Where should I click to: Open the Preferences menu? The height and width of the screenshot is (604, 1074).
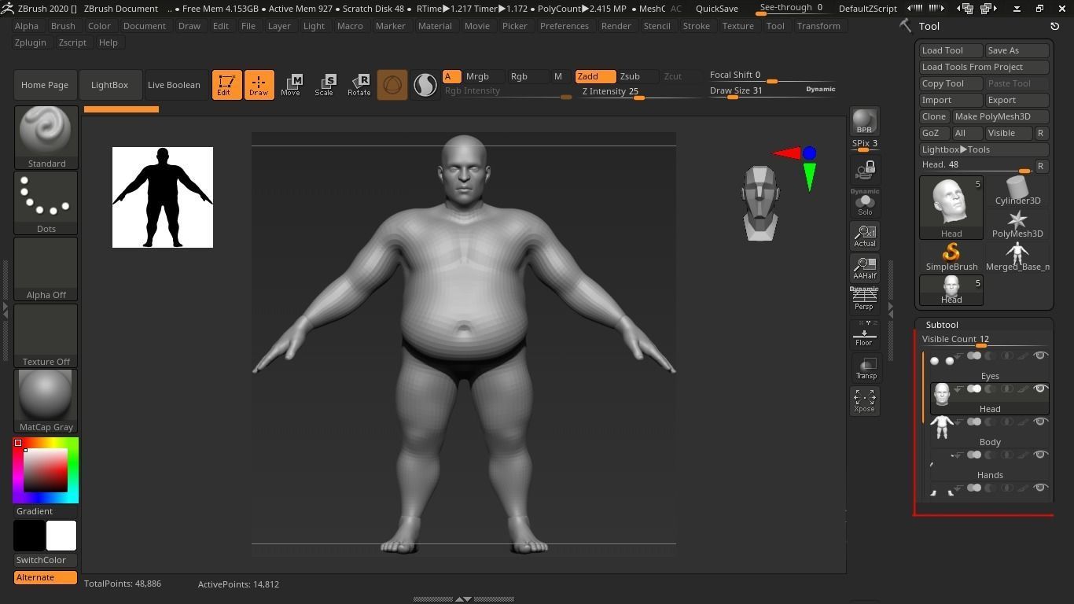click(565, 26)
